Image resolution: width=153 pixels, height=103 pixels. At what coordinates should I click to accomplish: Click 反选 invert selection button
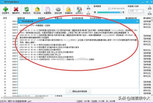click(150, 13)
